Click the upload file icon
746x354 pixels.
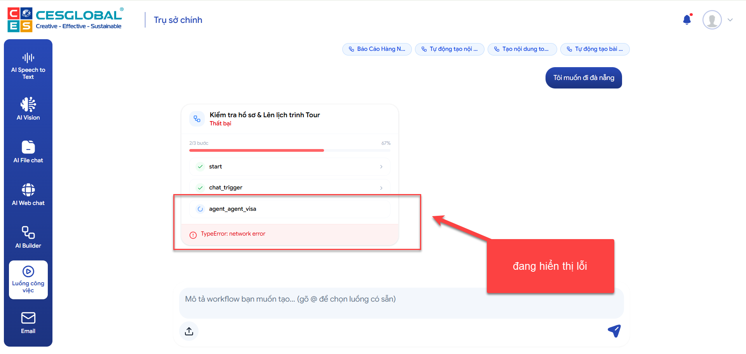coord(189,331)
